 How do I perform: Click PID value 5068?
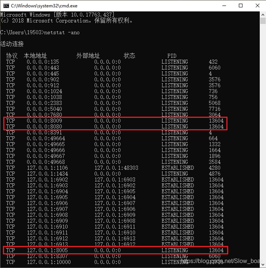pos(215,103)
